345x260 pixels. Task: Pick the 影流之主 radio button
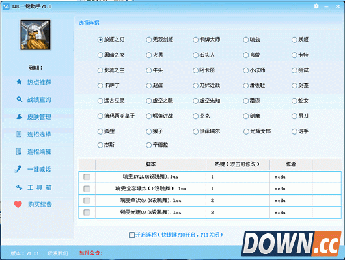(100, 70)
